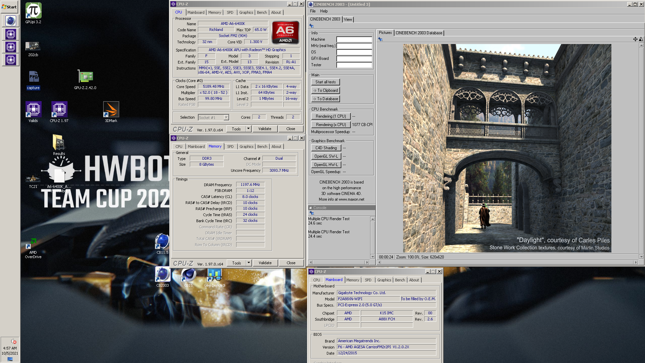Run Rendering (x CPU) benchmark

(x=331, y=125)
